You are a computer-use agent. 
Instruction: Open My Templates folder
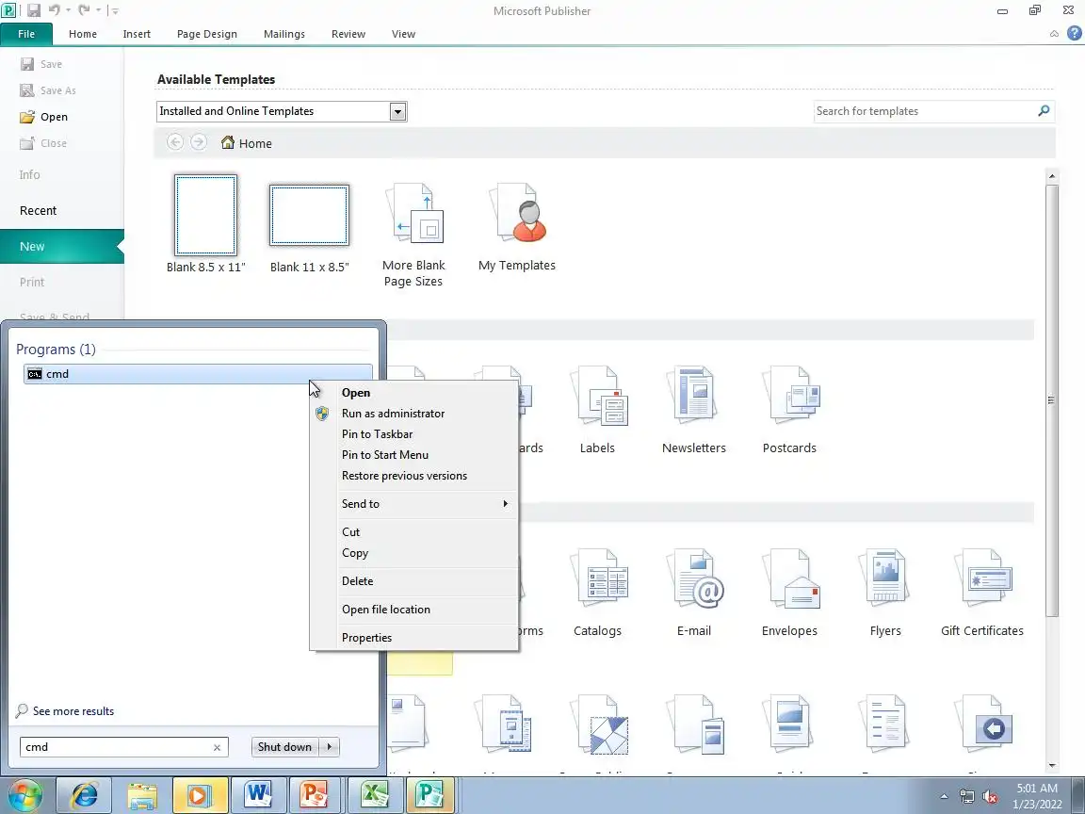tap(517, 227)
